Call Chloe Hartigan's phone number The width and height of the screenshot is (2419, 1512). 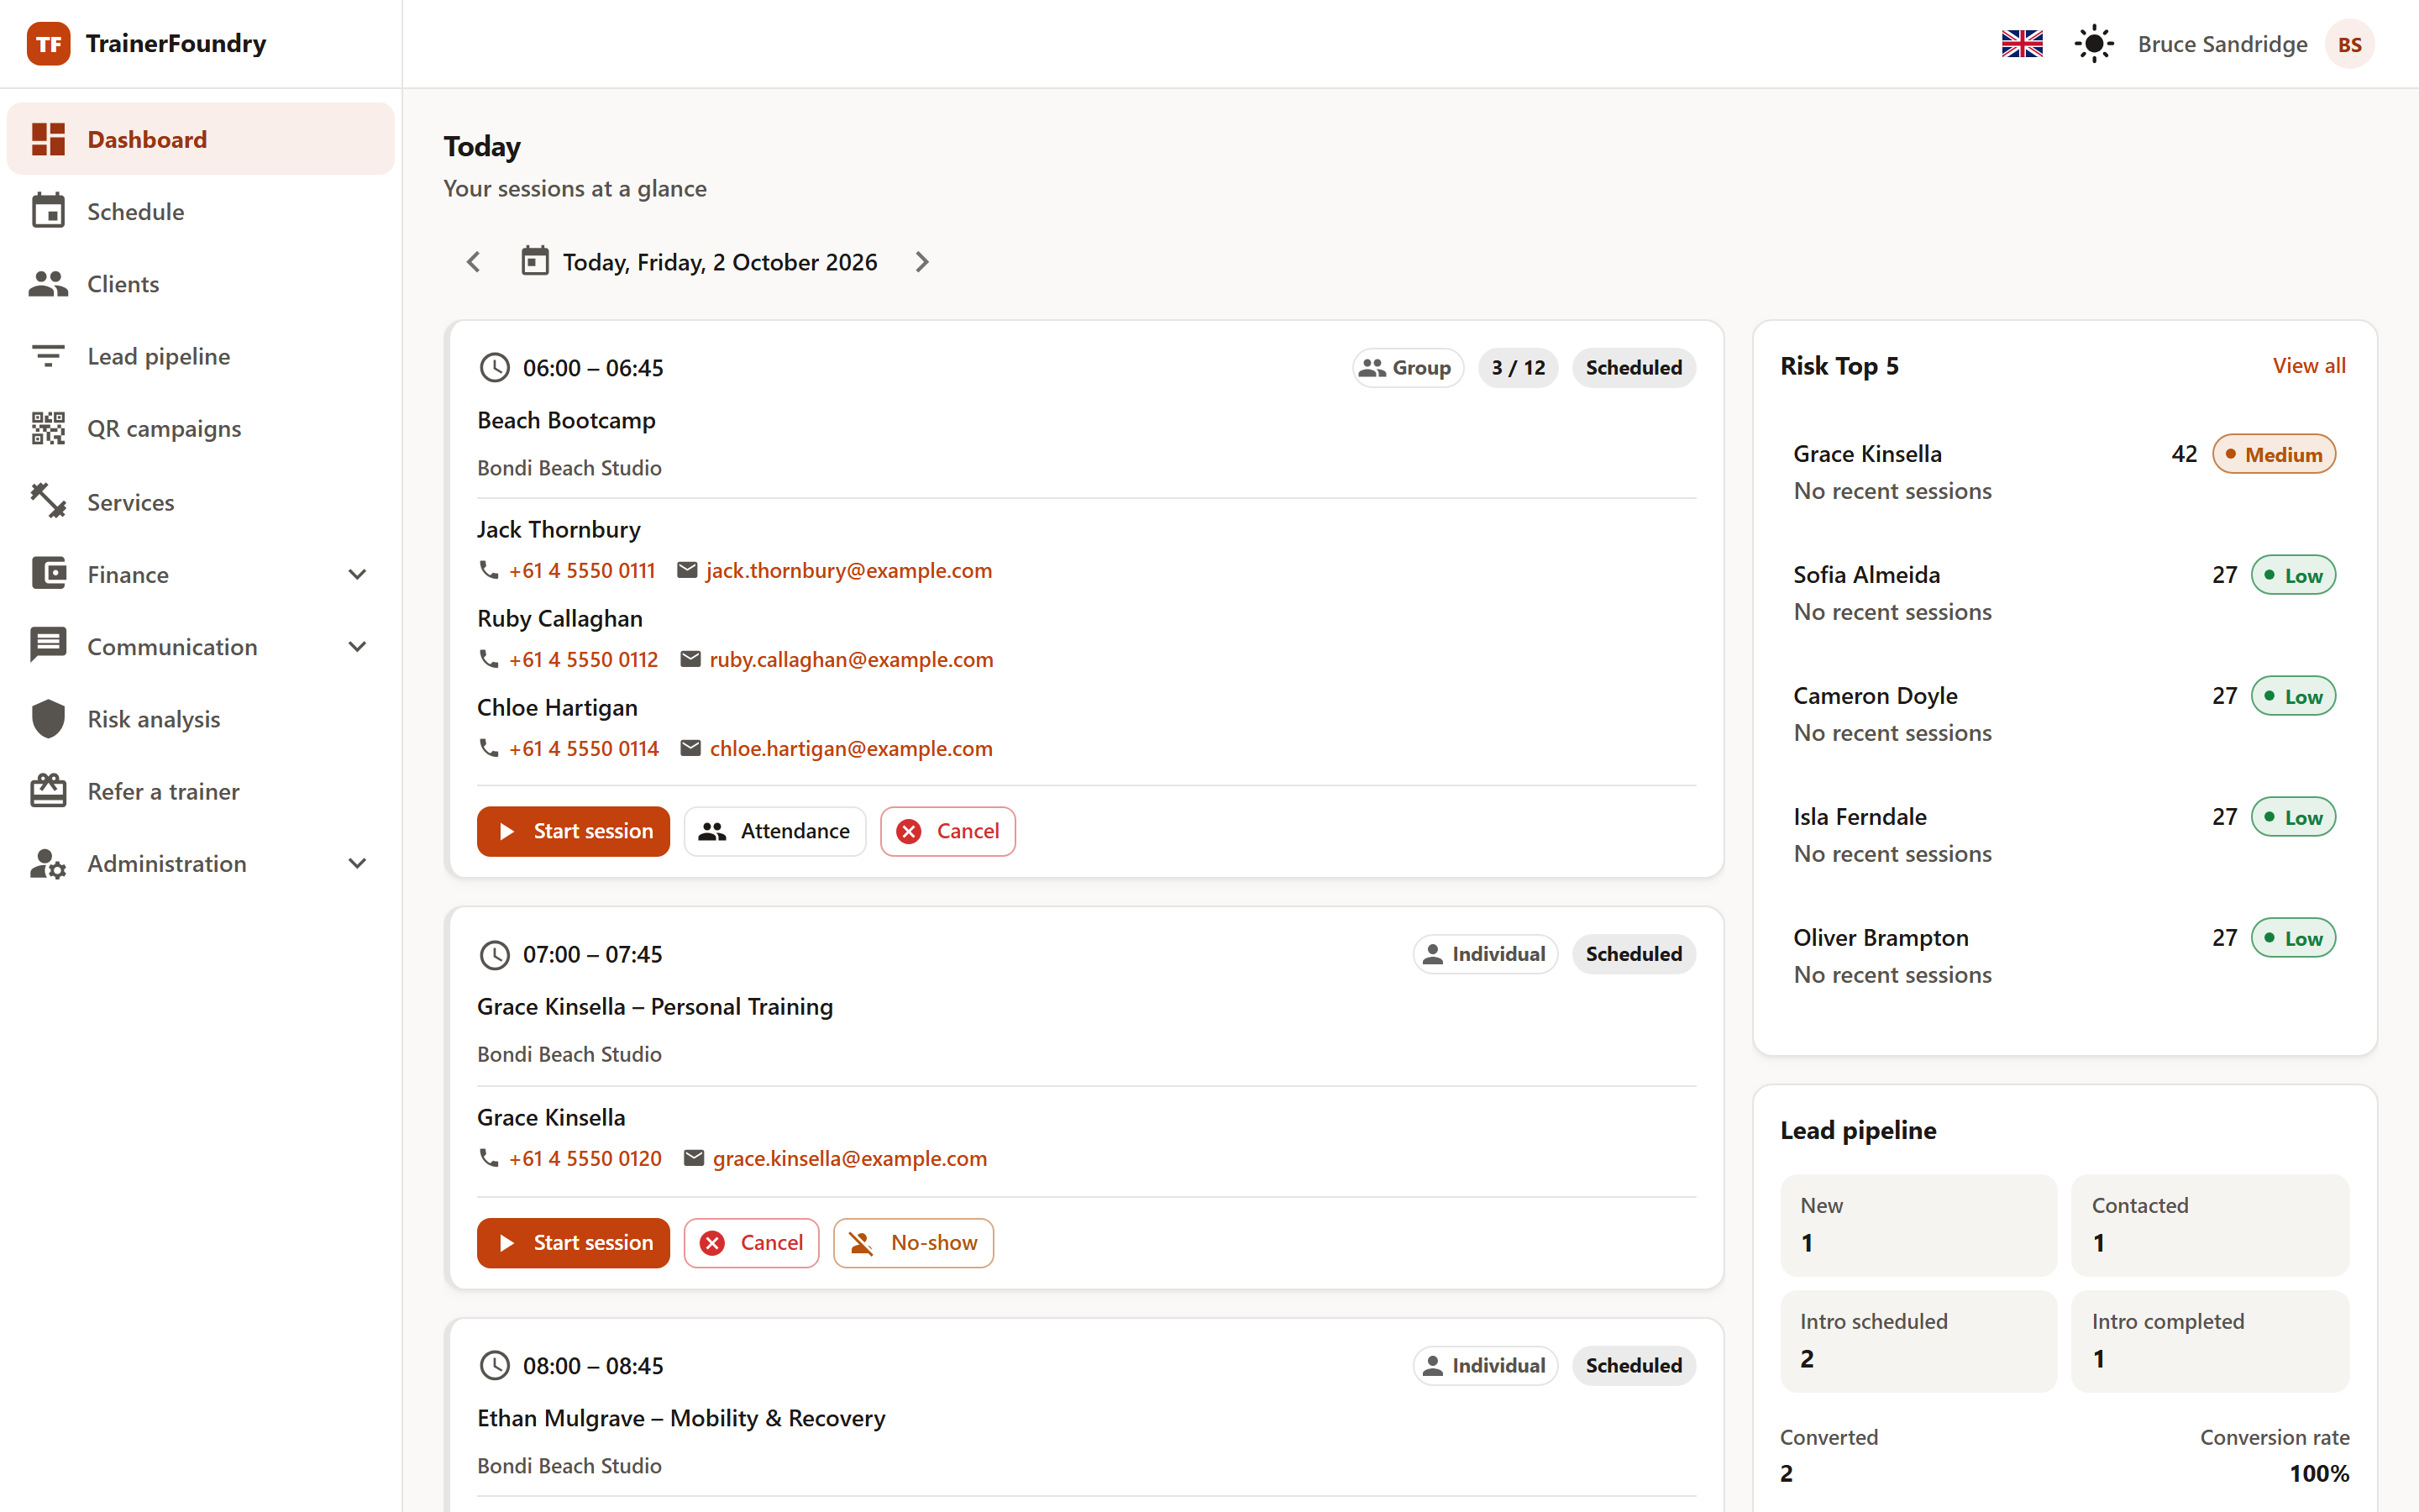(x=584, y=749)
